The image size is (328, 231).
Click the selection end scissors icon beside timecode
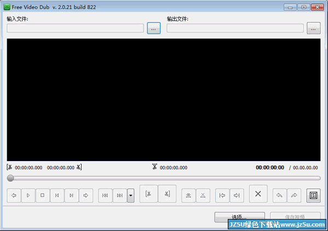pyautogui.click(x=79, y=167)
